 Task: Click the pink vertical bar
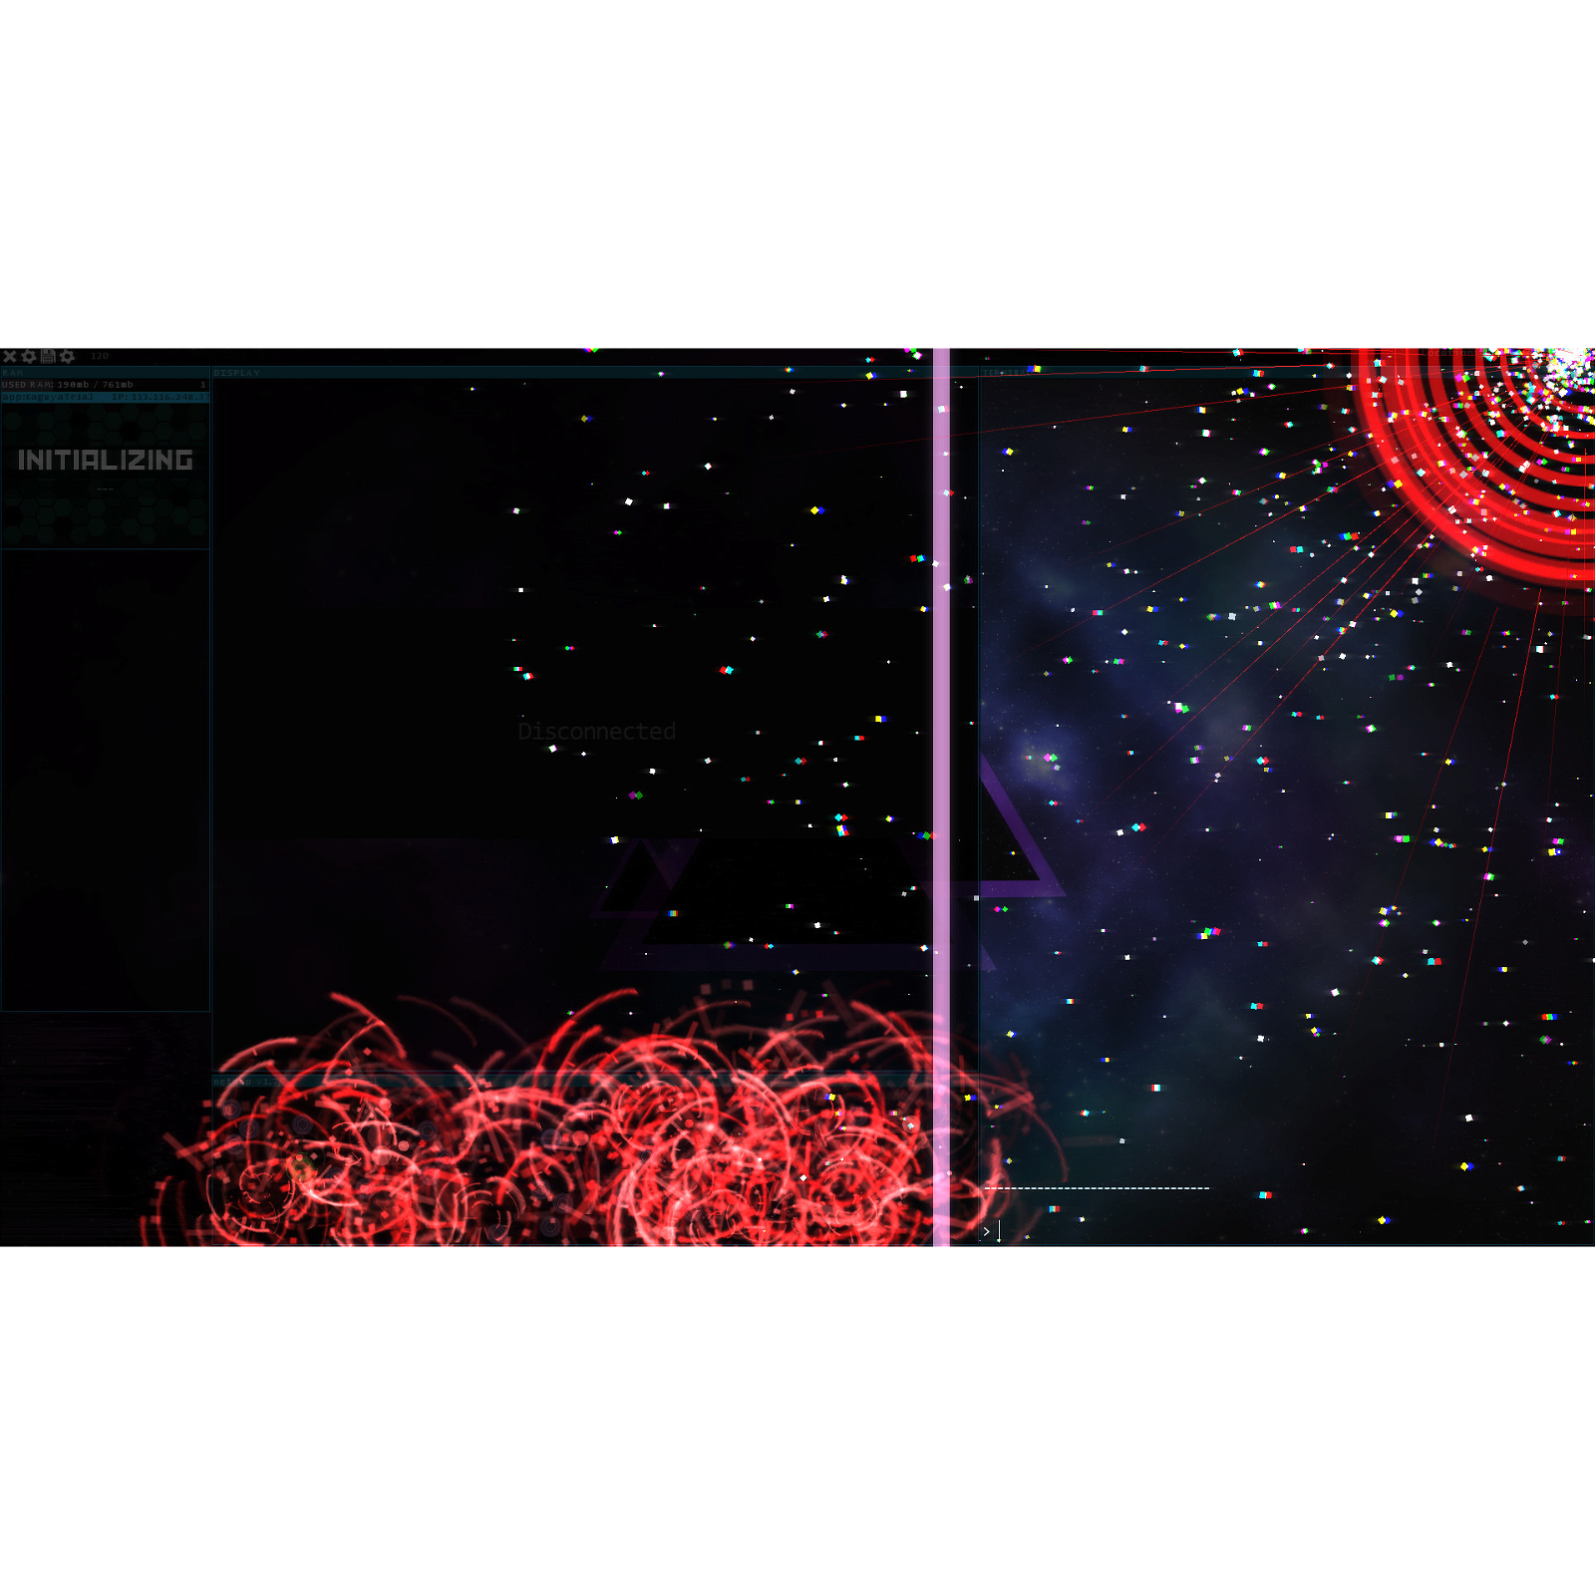[941, 797]
